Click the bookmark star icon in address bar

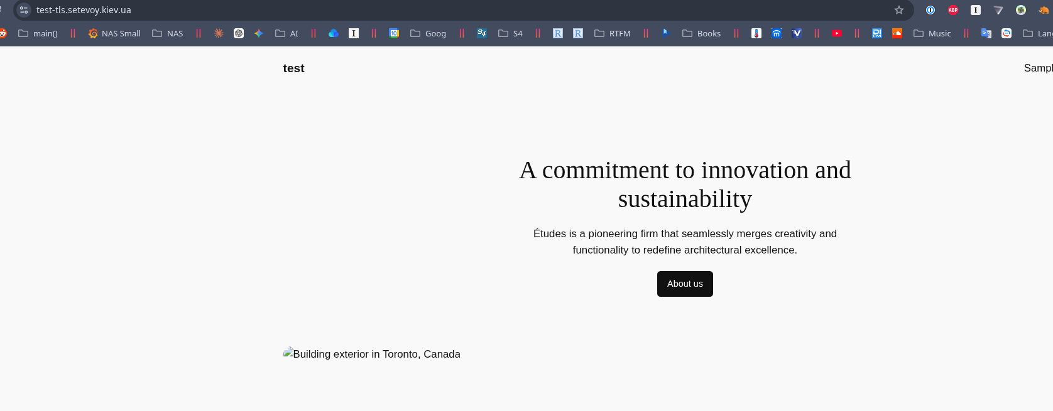click(899, 10)
